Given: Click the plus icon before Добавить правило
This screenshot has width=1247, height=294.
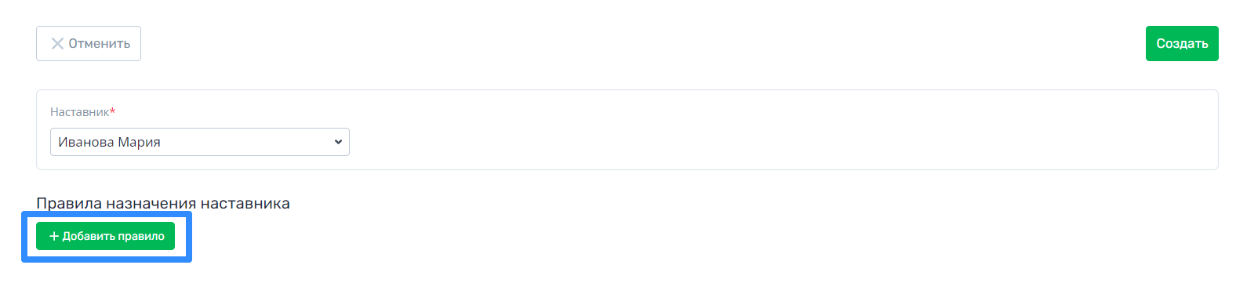Looking at the screenshot, I should (x=54, y=236).
